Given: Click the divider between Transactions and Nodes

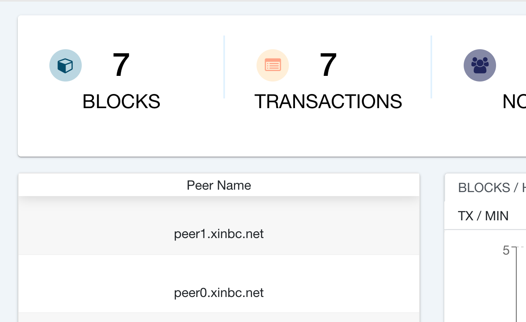Looking at the screenshot, I should [x=431, y=67].
